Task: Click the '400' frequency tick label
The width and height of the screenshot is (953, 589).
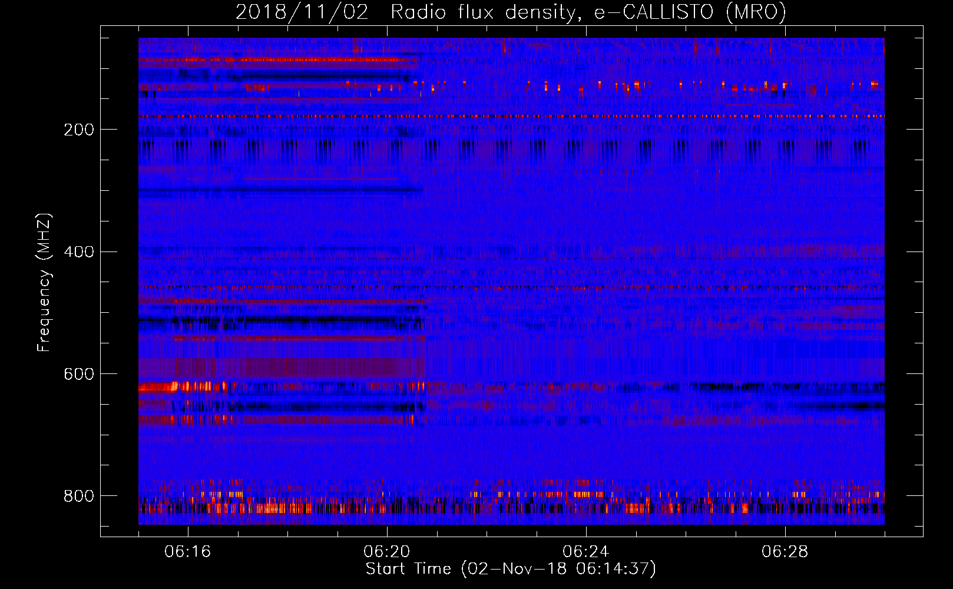Action: (79, 252)
